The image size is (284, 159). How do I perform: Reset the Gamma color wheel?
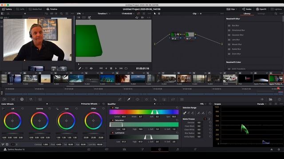(x=50, y=109)
